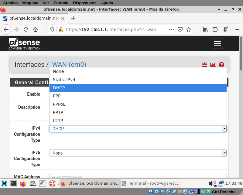Reload the current page

(26, 29)
